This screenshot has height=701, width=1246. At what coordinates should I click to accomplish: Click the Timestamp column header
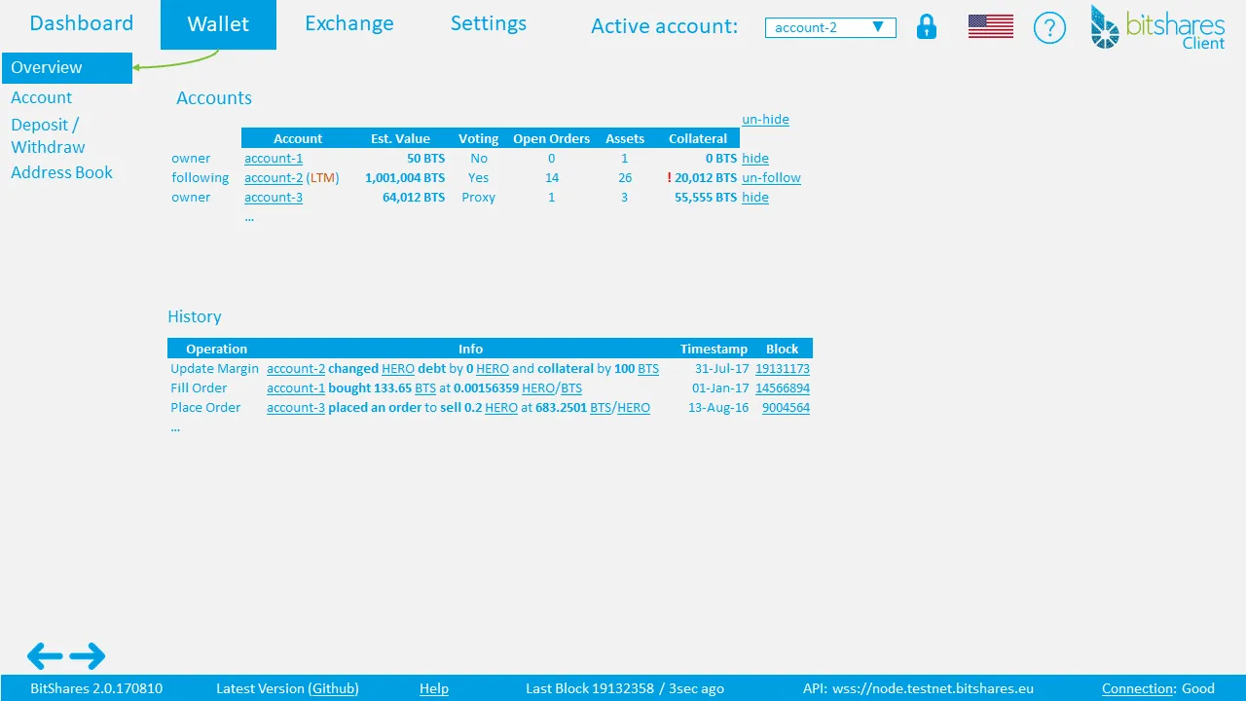[714, 349]
